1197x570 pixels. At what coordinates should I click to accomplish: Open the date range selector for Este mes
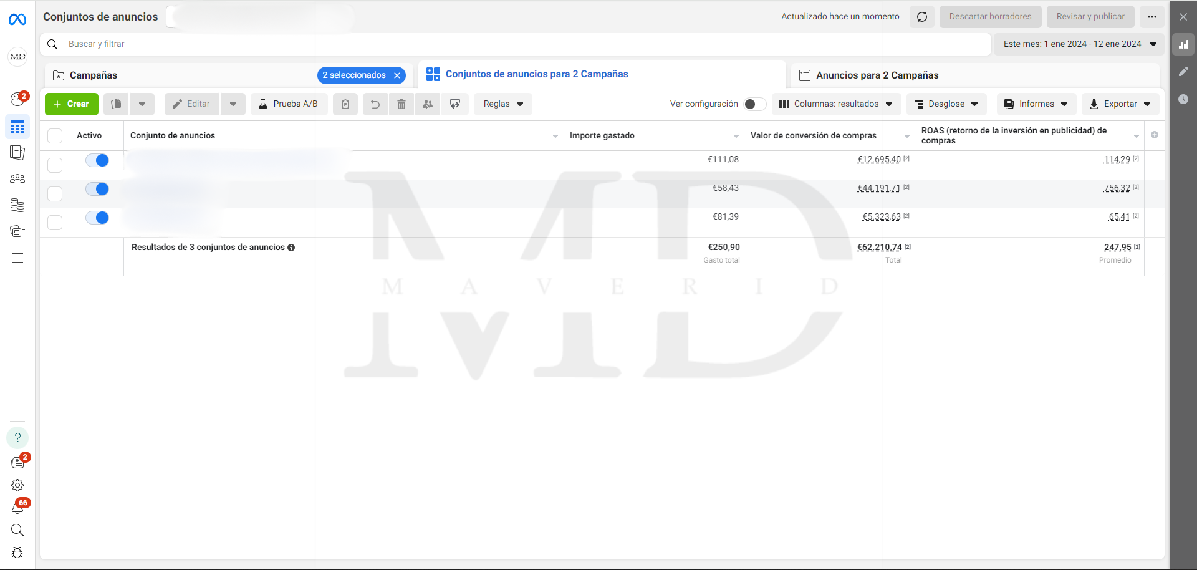pos(1079,44)
